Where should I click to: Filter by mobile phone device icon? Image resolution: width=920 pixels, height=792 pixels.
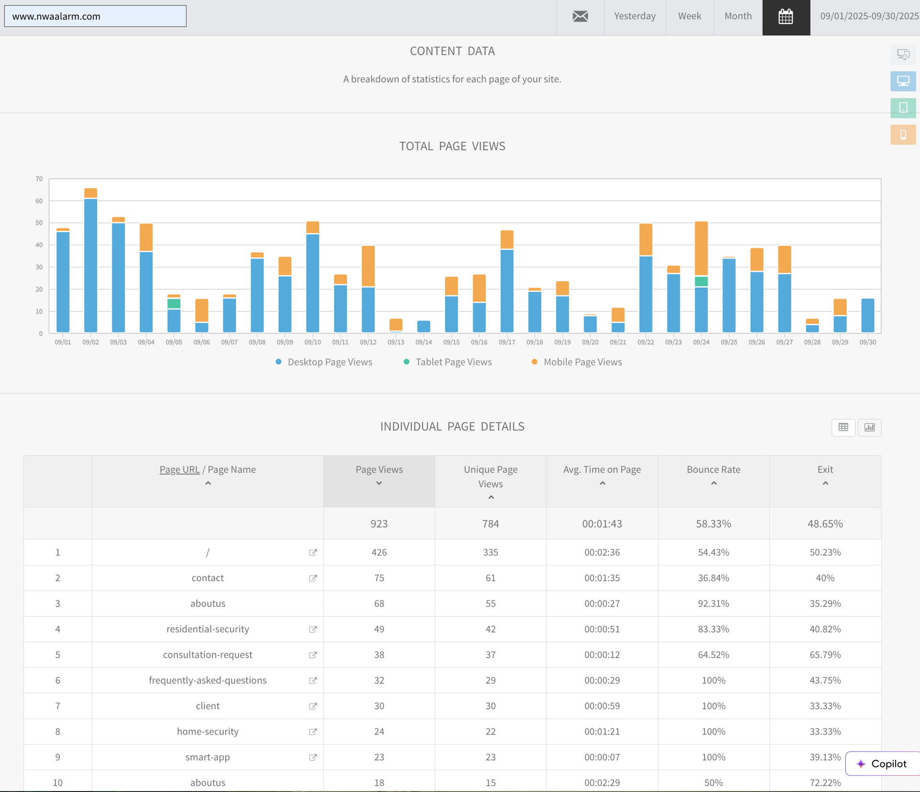coord(903,135)
